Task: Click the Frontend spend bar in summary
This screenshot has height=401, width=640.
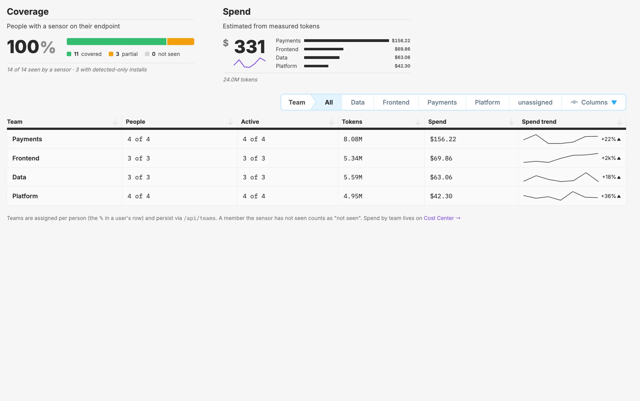Action: 324,49
